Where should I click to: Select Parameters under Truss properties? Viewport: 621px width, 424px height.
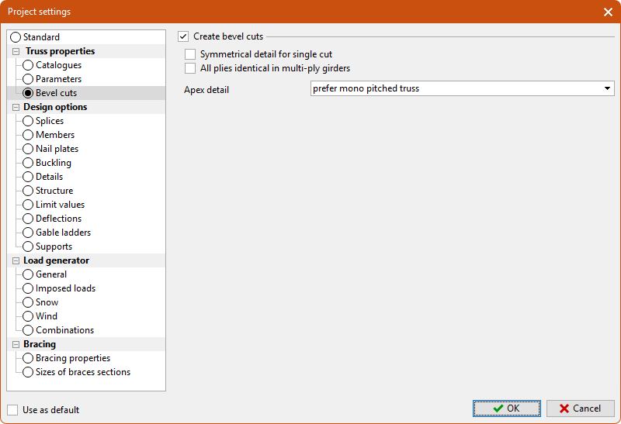[29, 79]
